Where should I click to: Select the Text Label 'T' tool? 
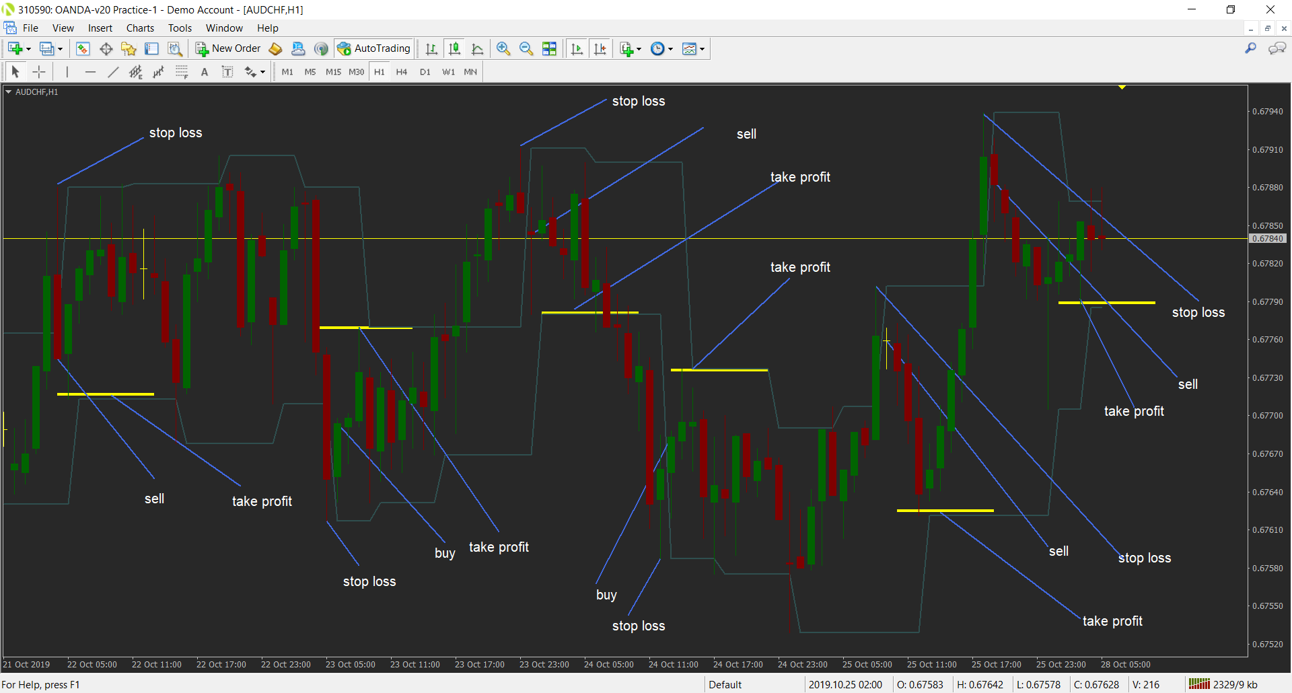click(227, 72)
